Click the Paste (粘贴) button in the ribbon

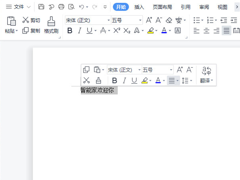click(x=11, y=25)
